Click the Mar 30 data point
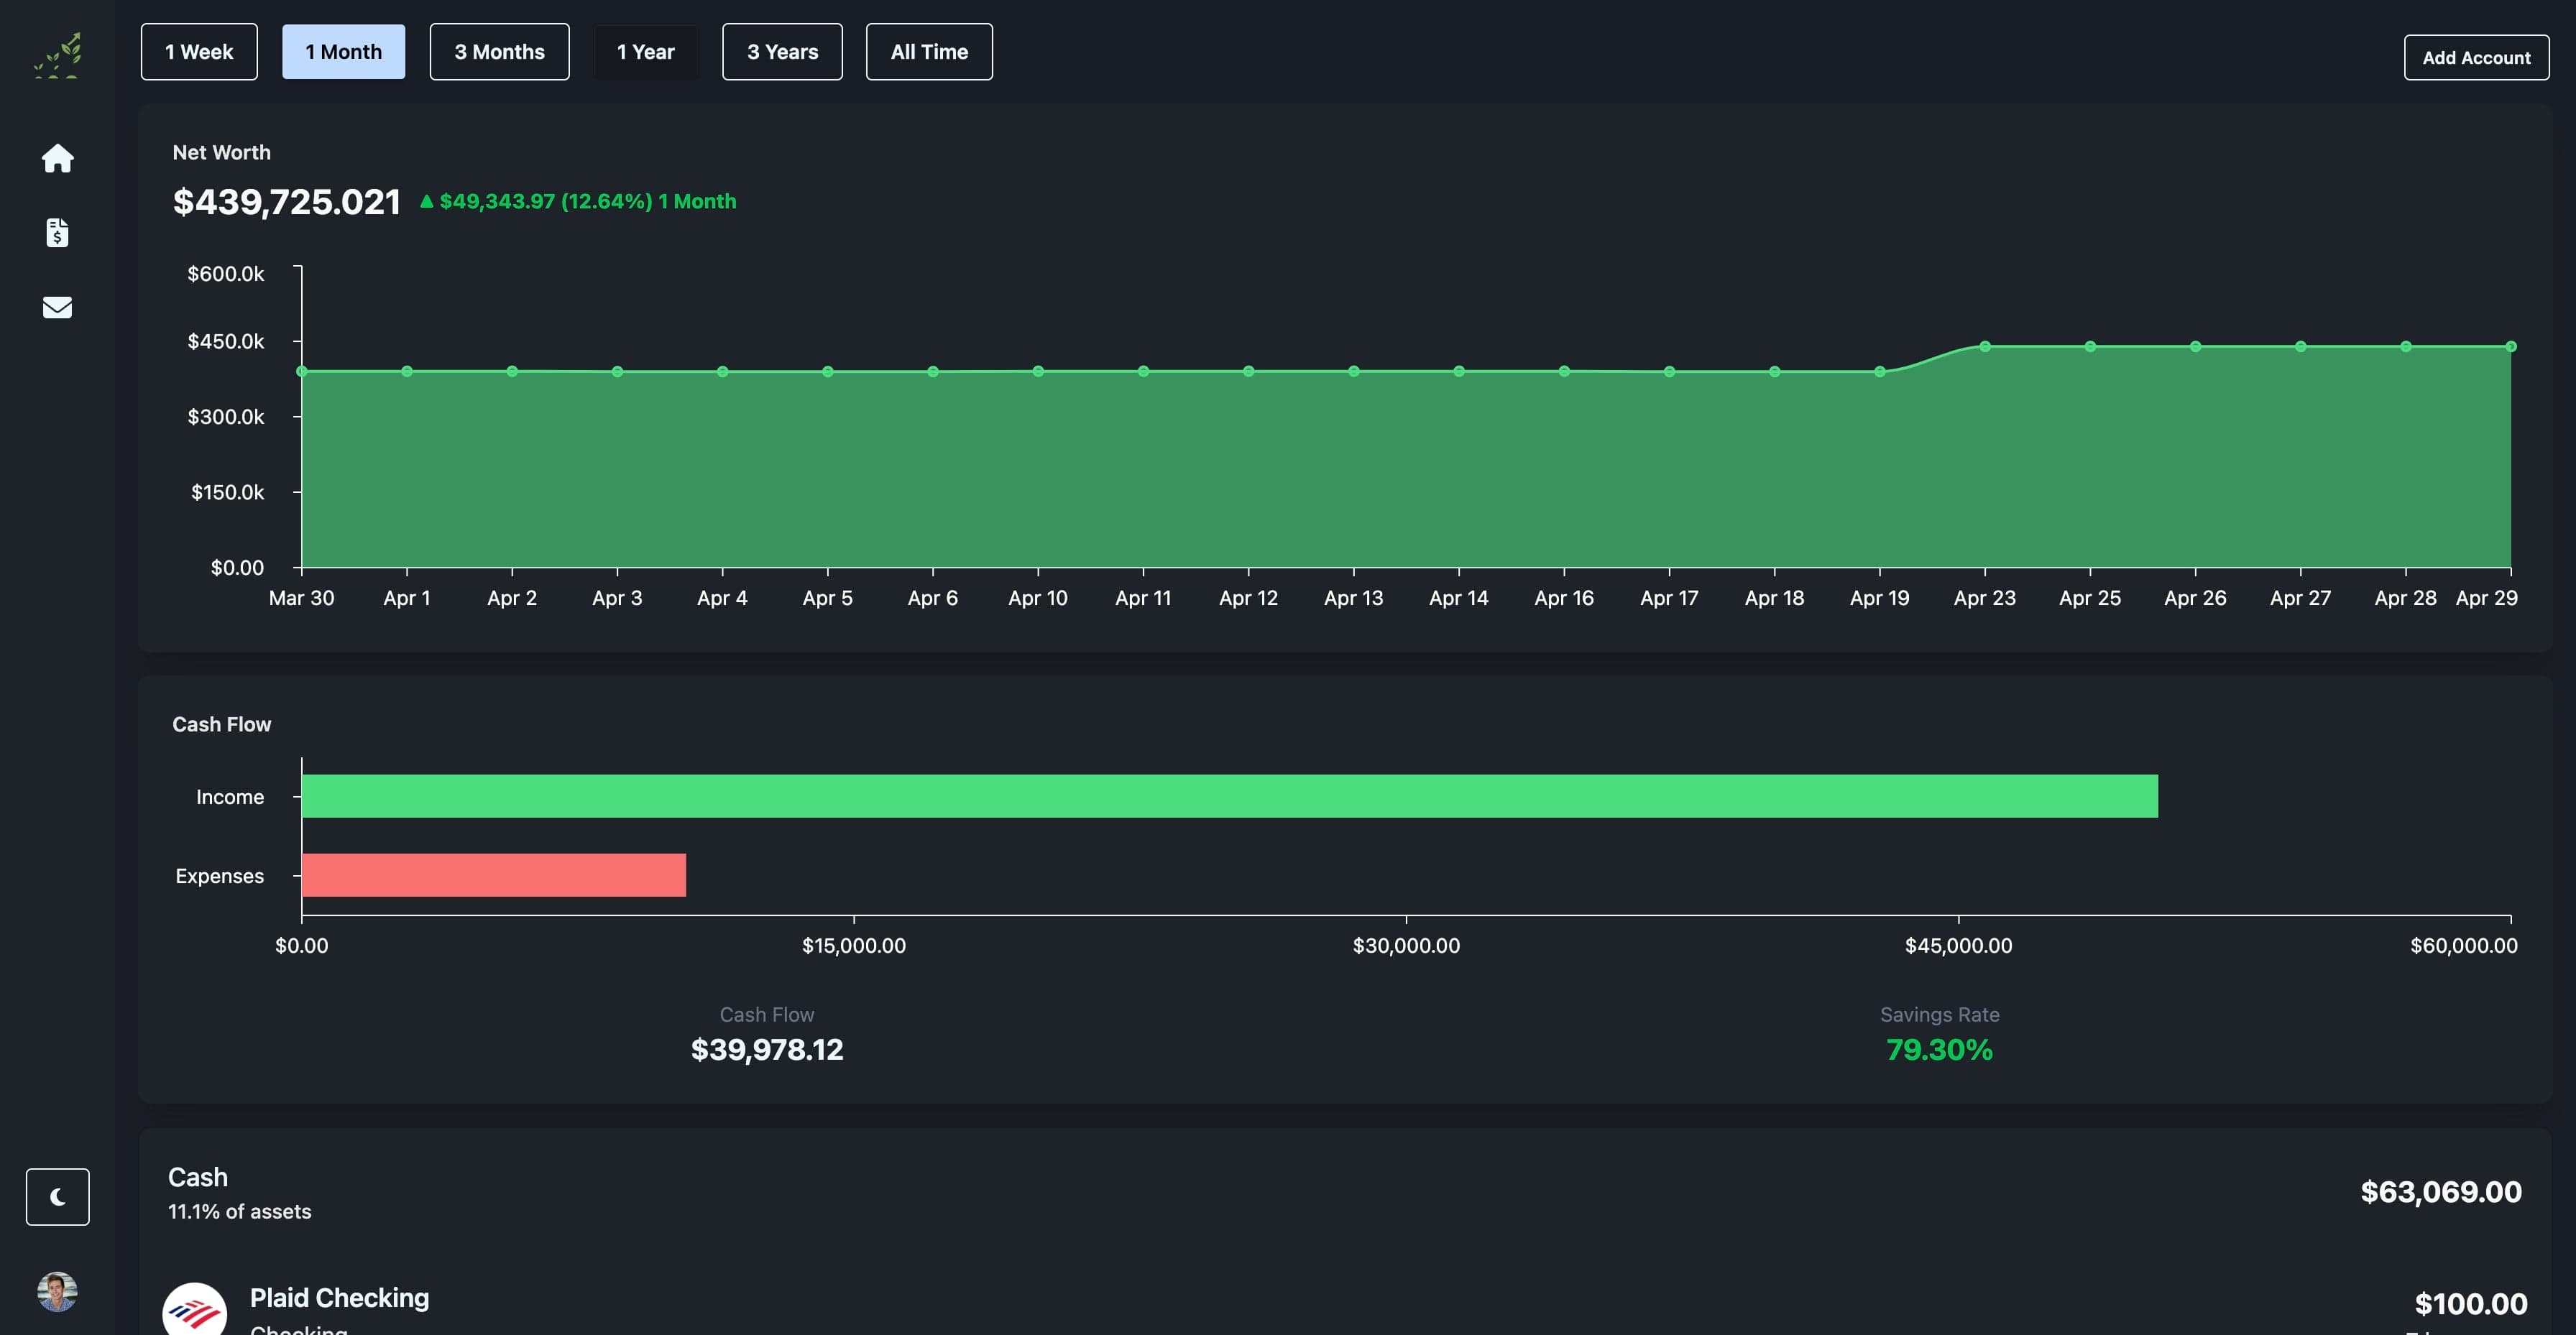This screenshot has height=1335, width=2576. (x=302, y=371)
